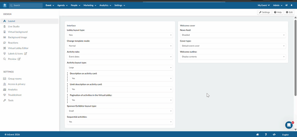Open Pagination of activities dropdown
Screen dimensions: 297x137
[x=121, y=100]
